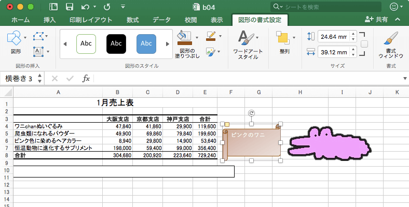409x207 pixels.
Task: Click the rotation handle above the scroll shape
Action: (251, 113)
